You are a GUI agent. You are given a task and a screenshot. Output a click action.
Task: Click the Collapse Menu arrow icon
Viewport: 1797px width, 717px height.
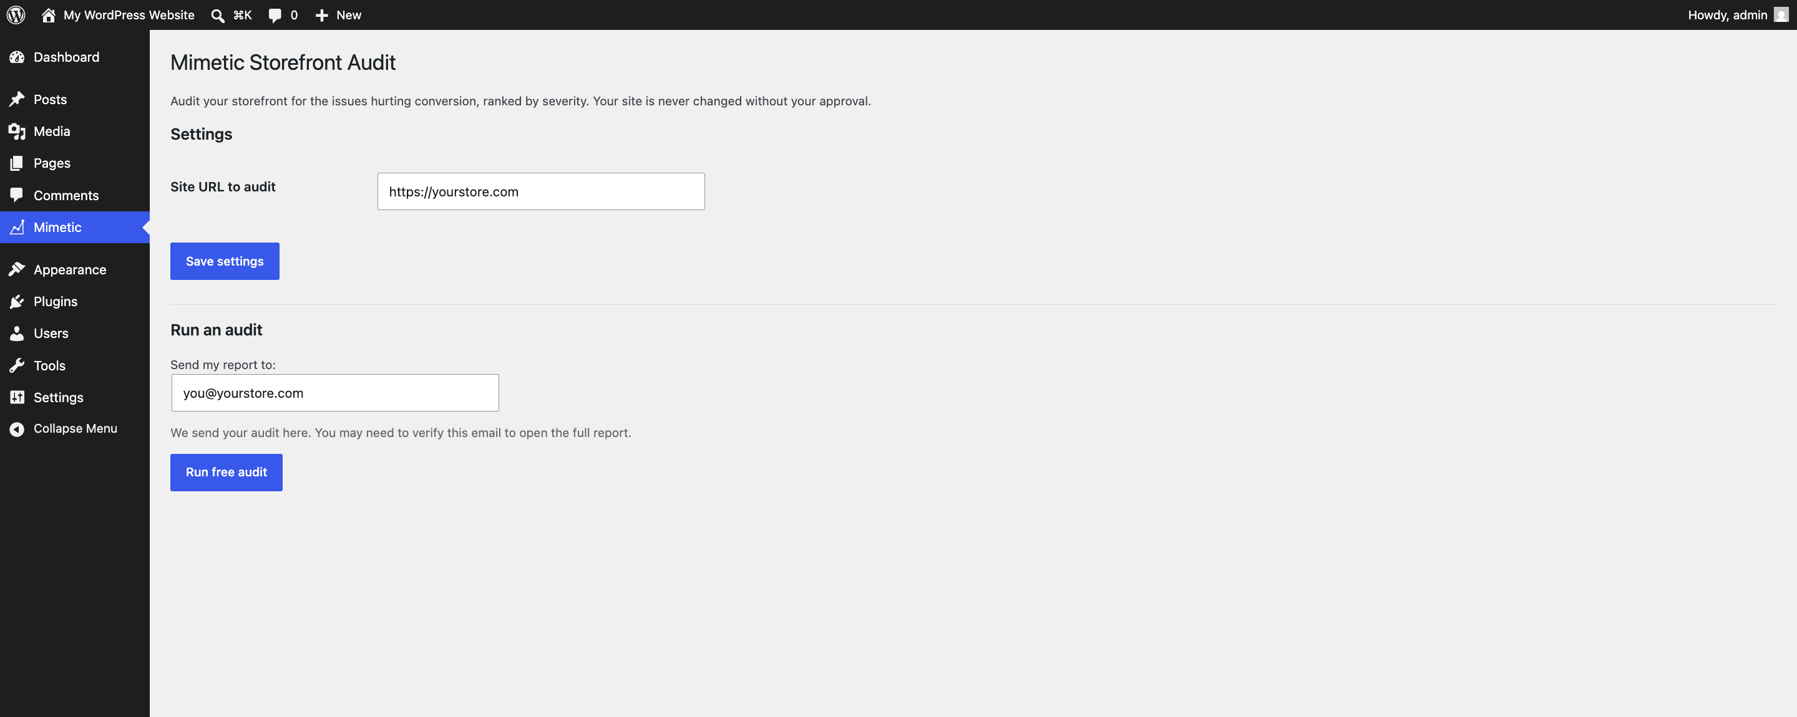pyautogui.click(x=17, y=429)
